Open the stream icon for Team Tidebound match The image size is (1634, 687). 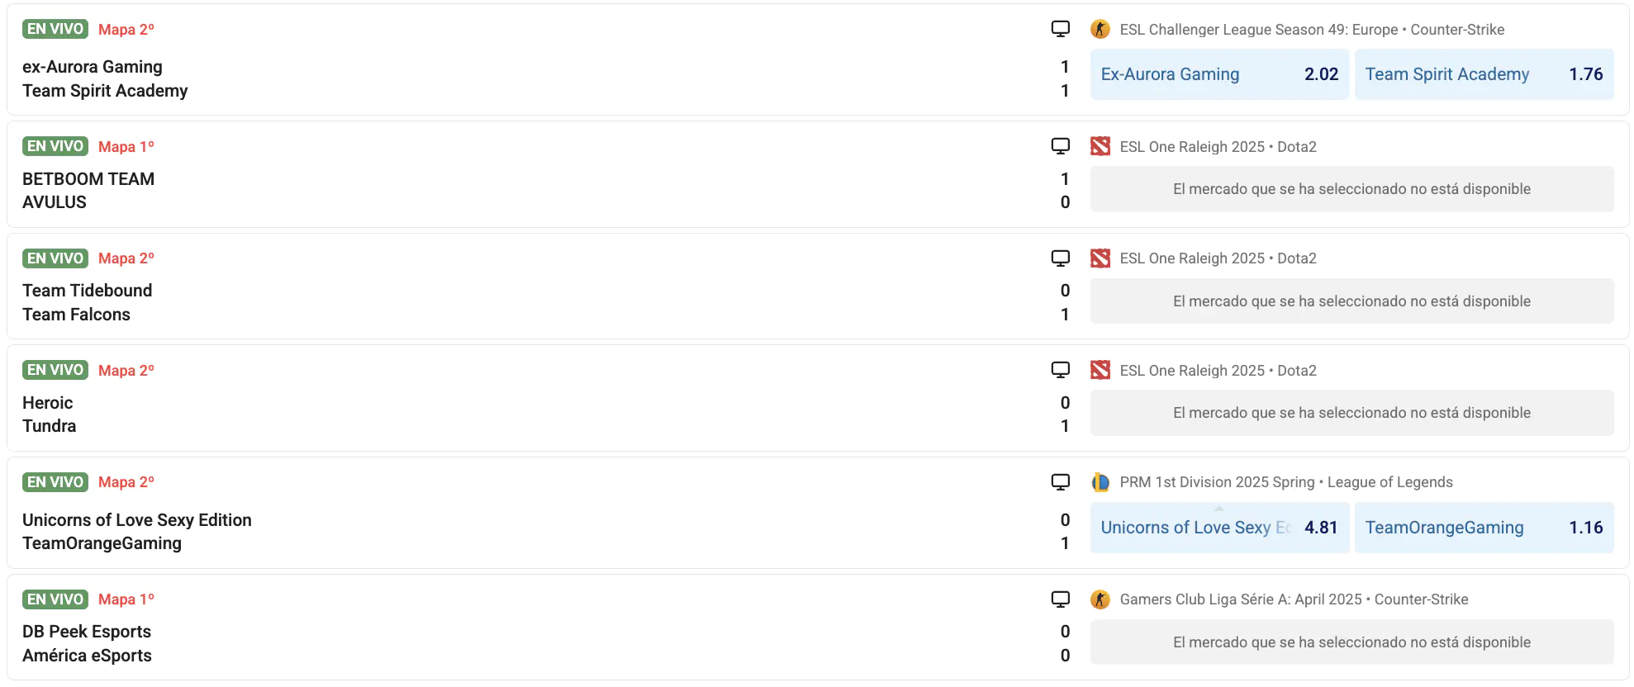(1060, 258)
